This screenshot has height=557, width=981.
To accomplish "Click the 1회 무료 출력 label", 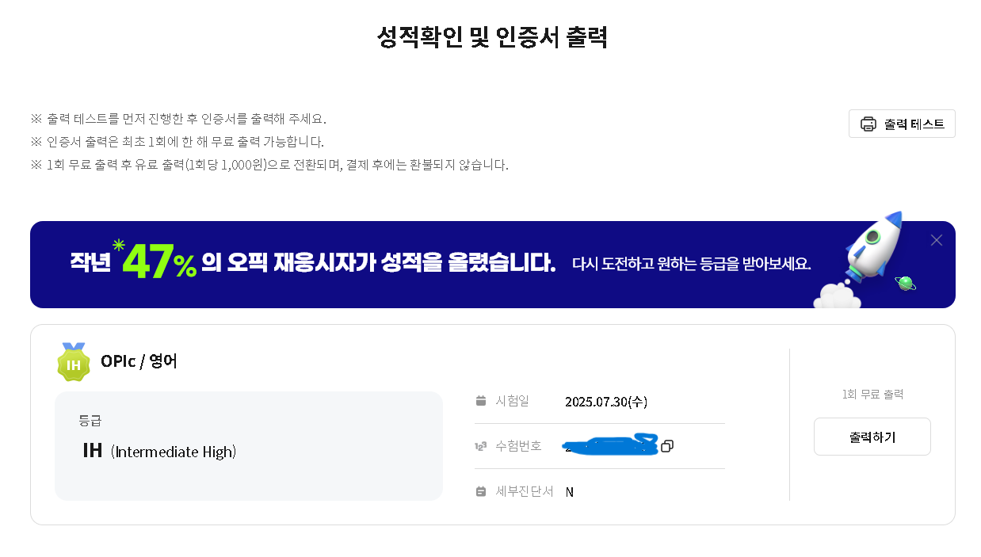I will click(872, 394).
